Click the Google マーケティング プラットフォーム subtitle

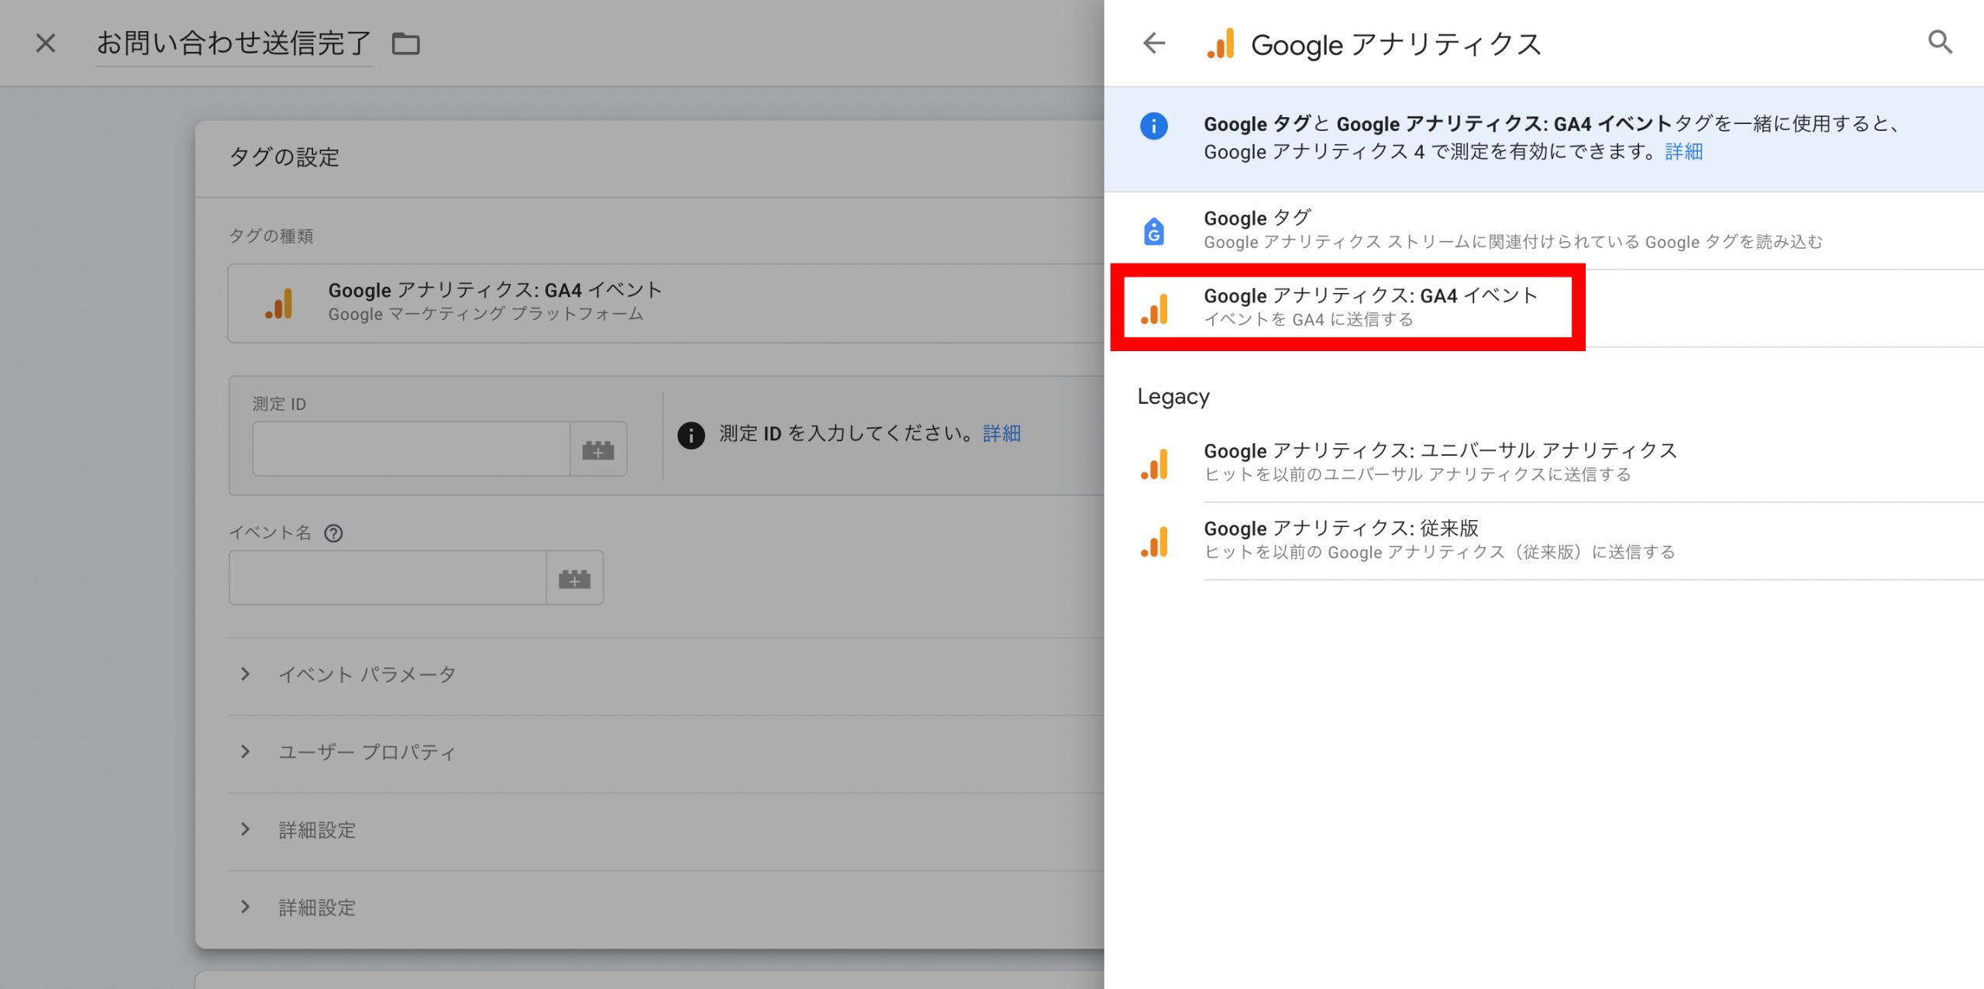coord(486,314)
